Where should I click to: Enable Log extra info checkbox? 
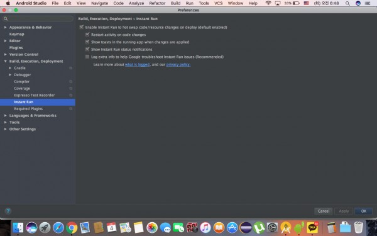(87, 57)
